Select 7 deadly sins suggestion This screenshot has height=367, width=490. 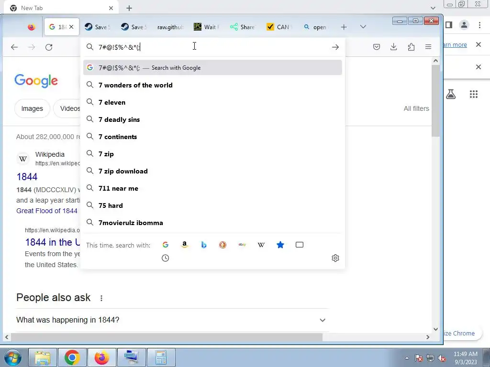point(212,119)
